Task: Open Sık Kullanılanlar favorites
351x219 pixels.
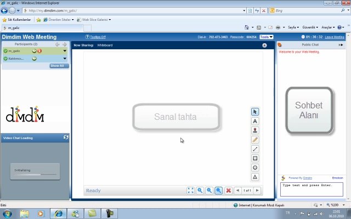Action: pyautogui.click(x=16, y=20)
